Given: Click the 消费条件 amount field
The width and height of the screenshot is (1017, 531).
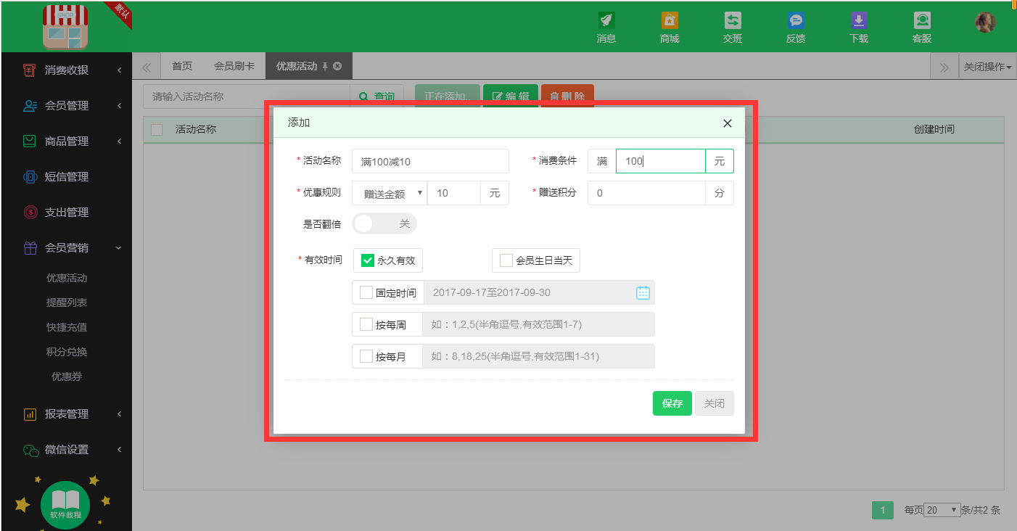Looking at the screenshot, I should [x=661, y=161].
